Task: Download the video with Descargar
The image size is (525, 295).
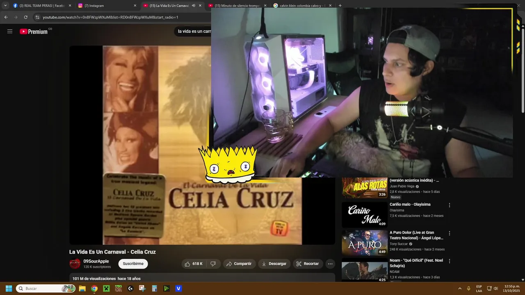Action: 274,264
